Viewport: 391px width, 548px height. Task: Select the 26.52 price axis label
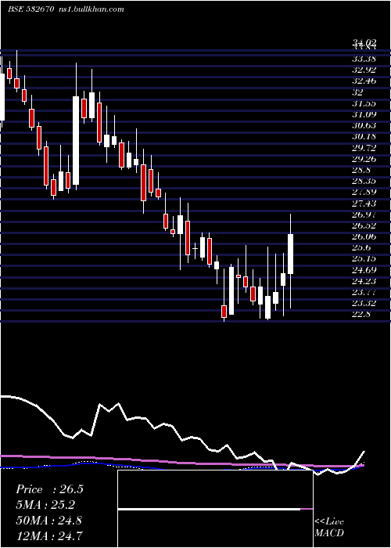tap(364, 225)
